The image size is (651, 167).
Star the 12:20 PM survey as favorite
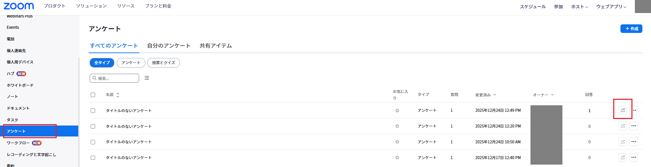(x=397, y=126)
